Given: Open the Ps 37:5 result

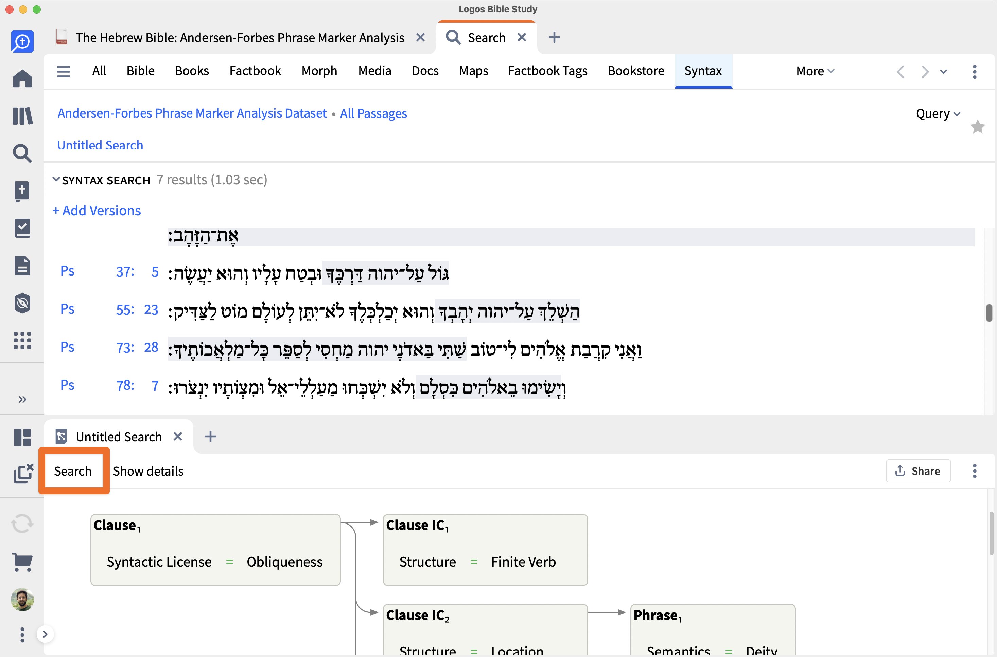Looking at the screenshot, I should pyautogui.click(x=109, y=271).
